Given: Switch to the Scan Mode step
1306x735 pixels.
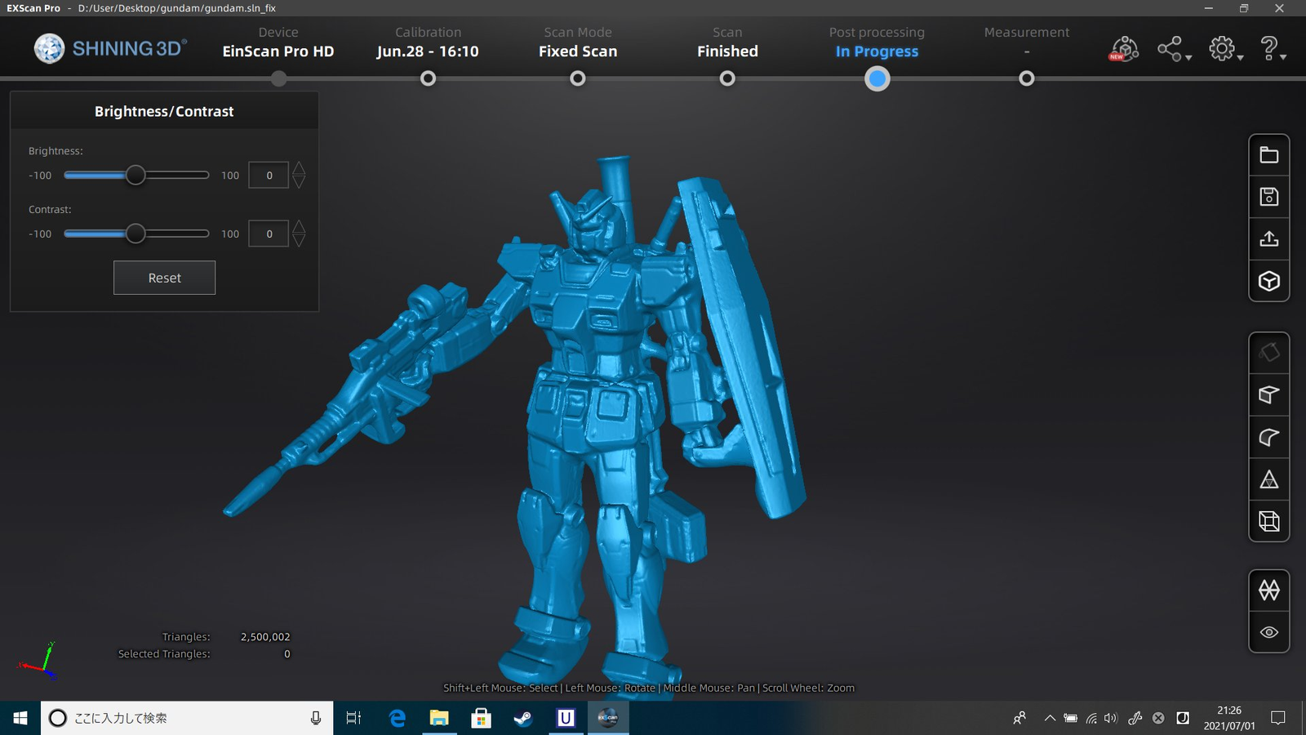Looking at the screenshot, I should (577, 78).
